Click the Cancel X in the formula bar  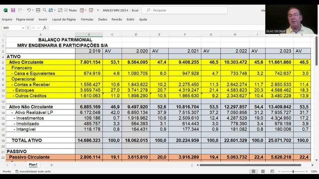point(33,28)
